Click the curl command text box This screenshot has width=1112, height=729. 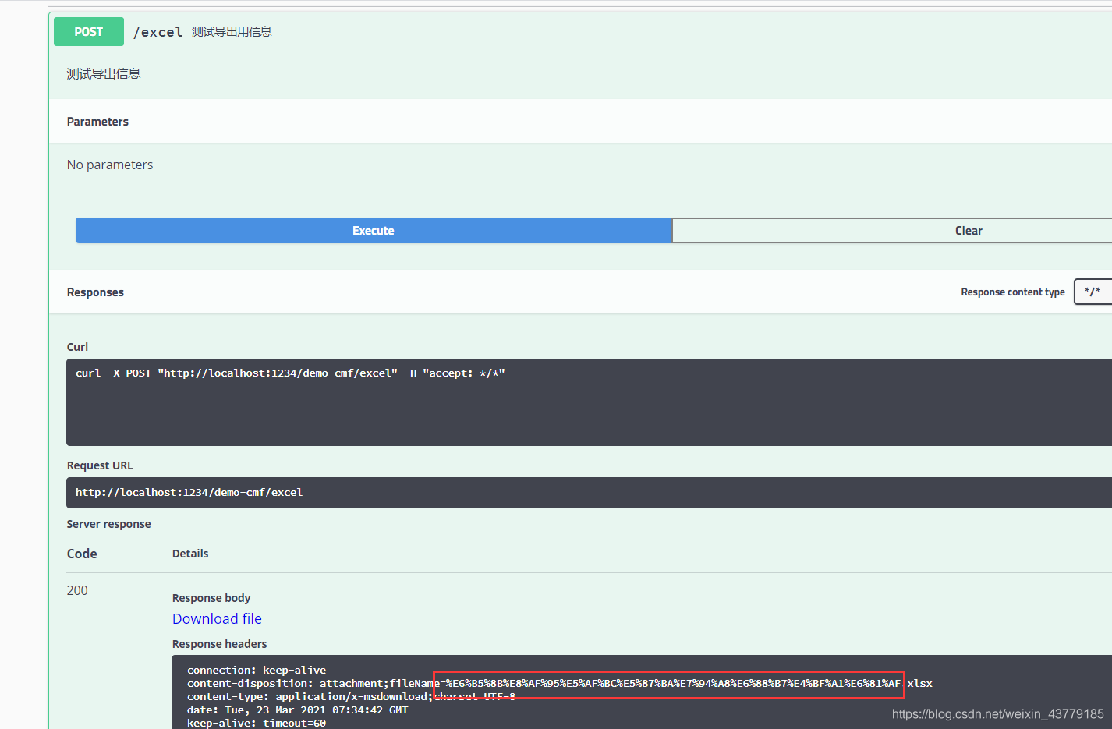(589, 402)
